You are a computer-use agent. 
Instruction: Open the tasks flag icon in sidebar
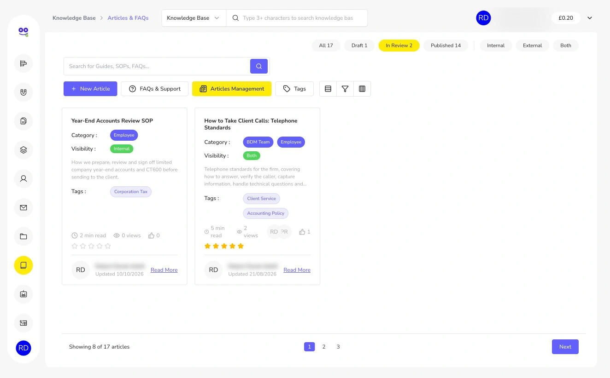23,63
